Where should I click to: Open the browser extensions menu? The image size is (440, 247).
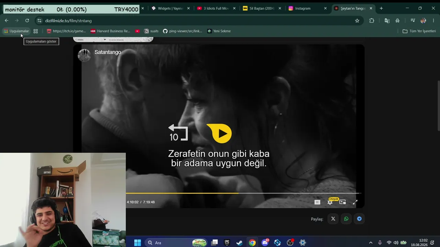pyautogui.click(x=372, y=21)
